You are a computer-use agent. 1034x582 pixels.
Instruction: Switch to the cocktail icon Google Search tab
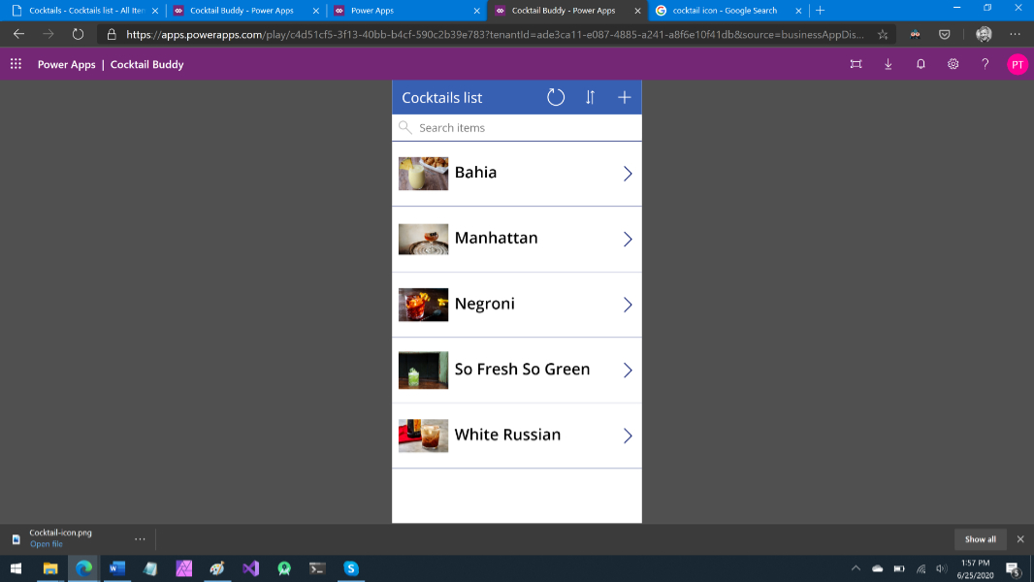click(724, 11)
